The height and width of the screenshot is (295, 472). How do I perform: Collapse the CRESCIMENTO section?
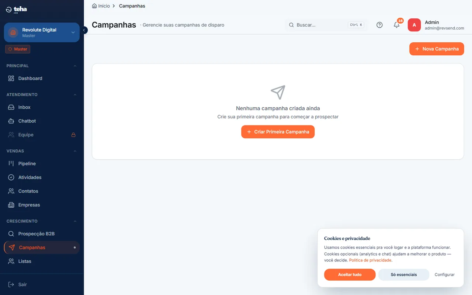tap(75, 221)
